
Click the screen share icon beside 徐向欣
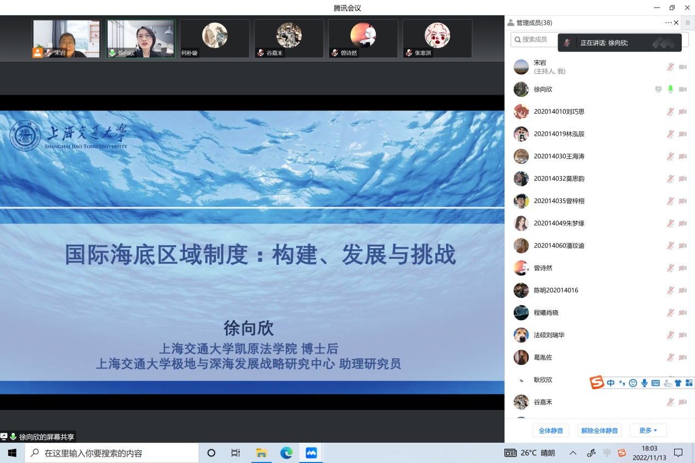(658, 89)
